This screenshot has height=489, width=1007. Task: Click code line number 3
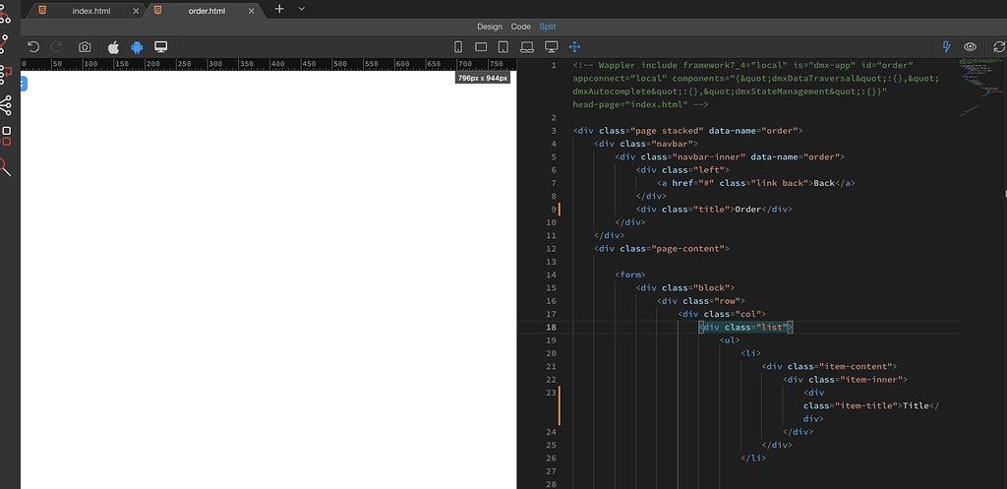pos(554,131)
